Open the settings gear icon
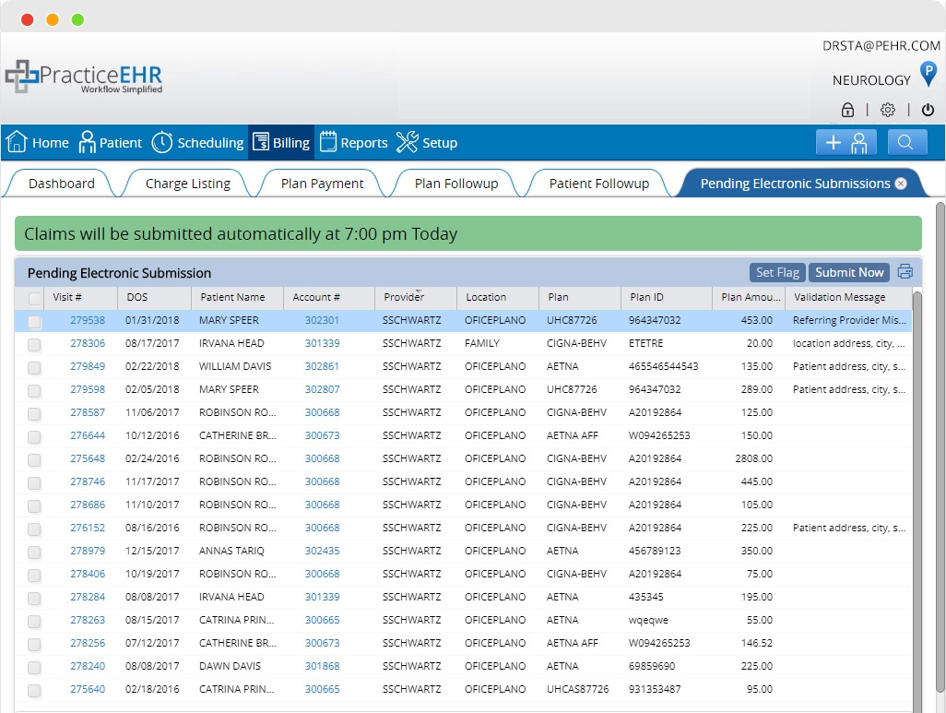The image size is (946, 713). 888,110
